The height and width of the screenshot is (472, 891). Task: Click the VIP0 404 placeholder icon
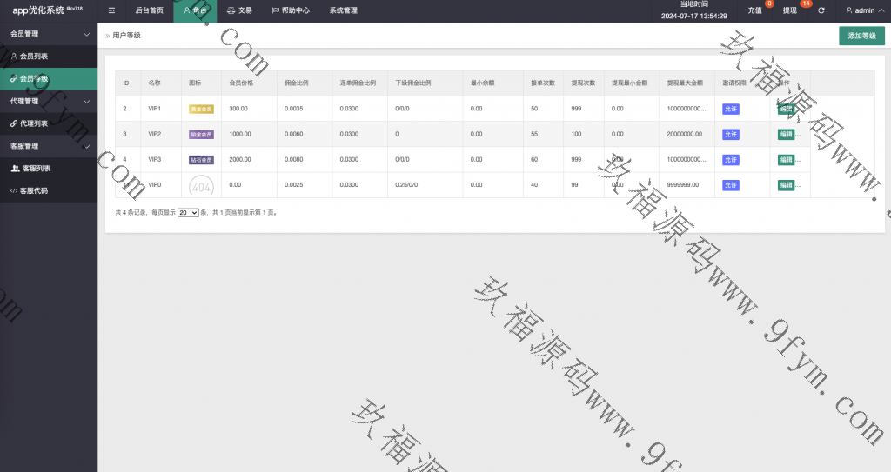pyautogui.click(x=201, y=186)
